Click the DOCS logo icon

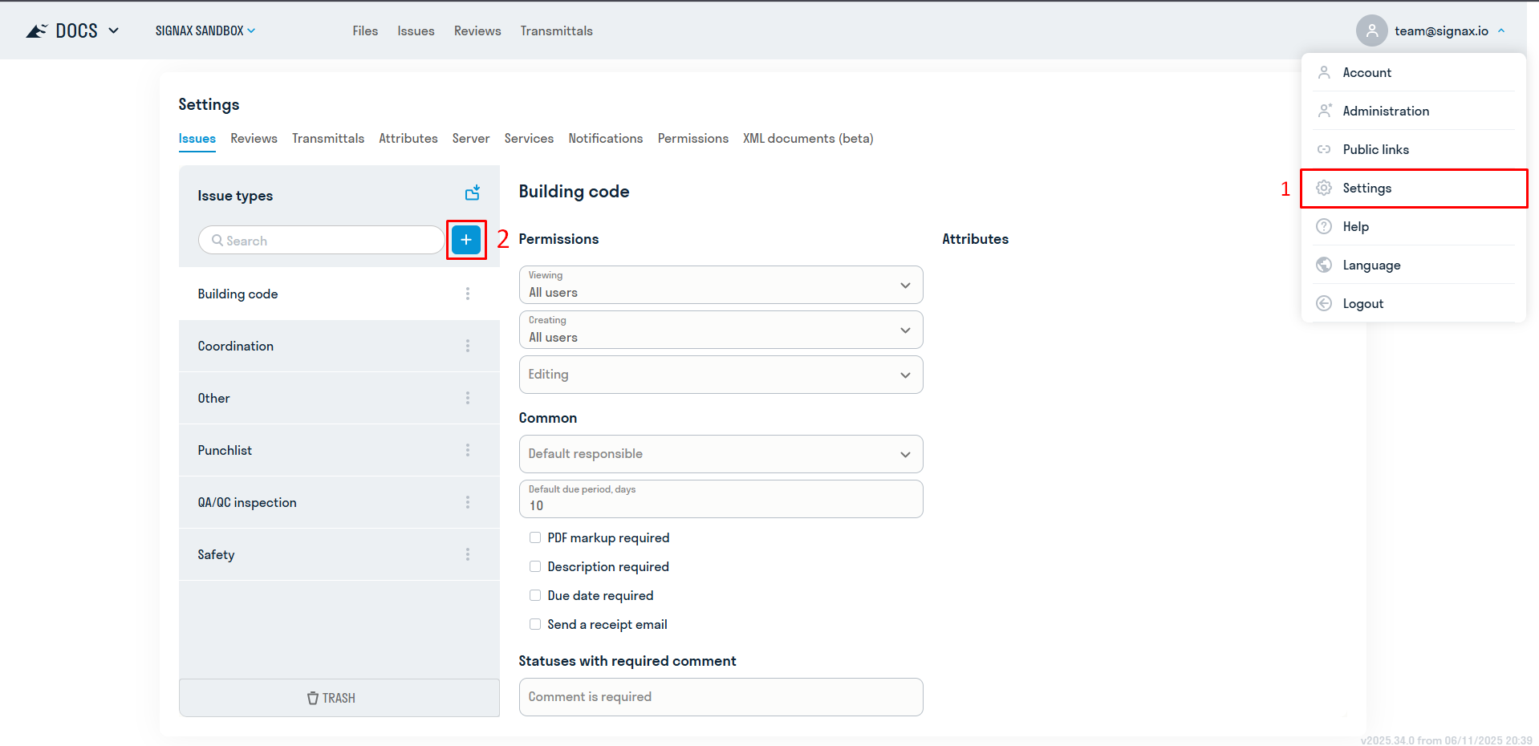[37, 30]
